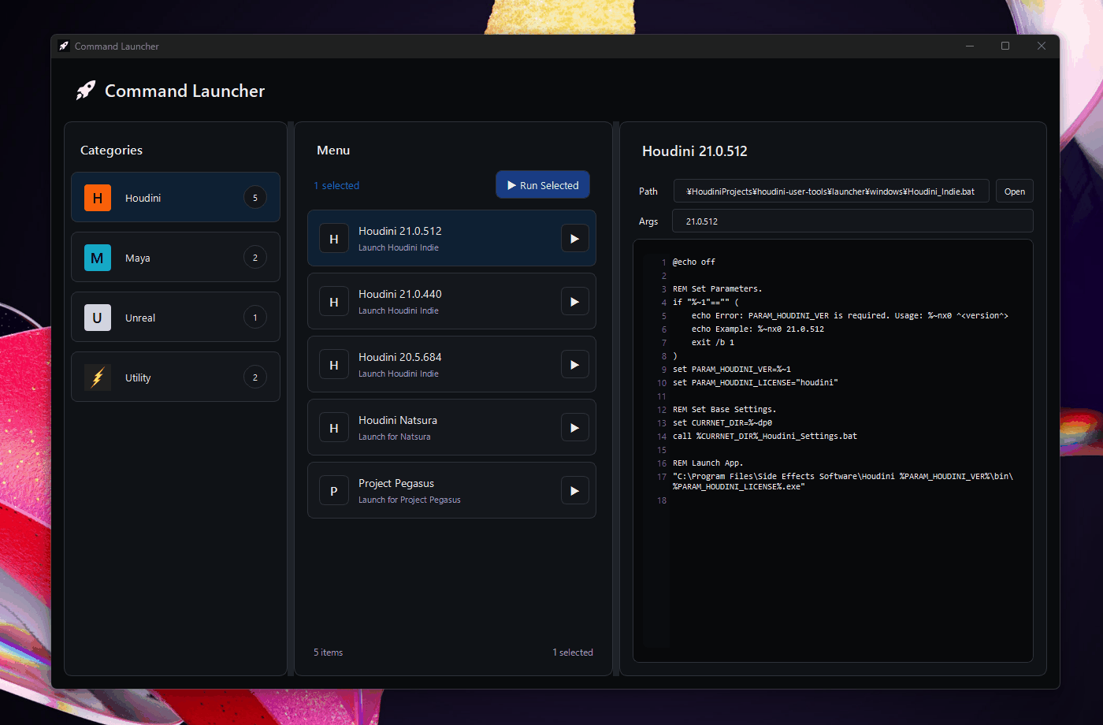Click the Houdini count badge showing 5
This screenshot has height=725, width=1103.
[255, 198]
